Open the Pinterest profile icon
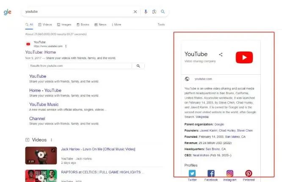The image size is (282, 182). (x=249, y=174)
